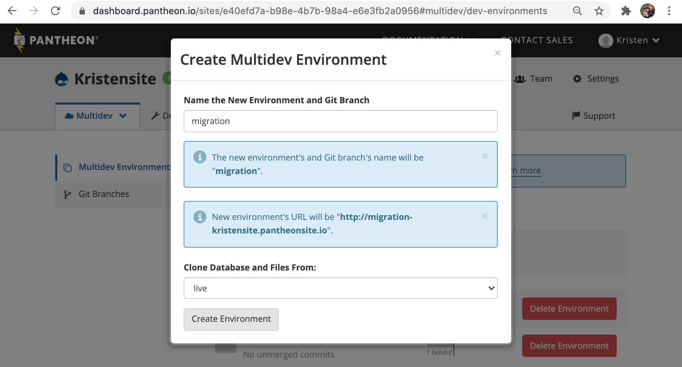Click the Multidev Environments copy icon
This screenshot has height=367, width=682.
68,168
